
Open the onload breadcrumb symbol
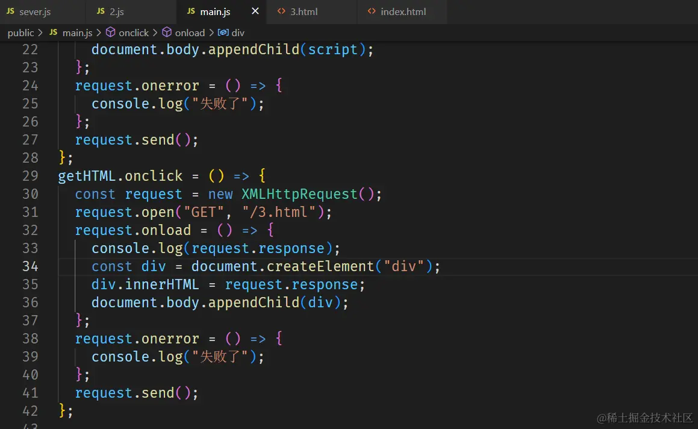pos(190,33)
